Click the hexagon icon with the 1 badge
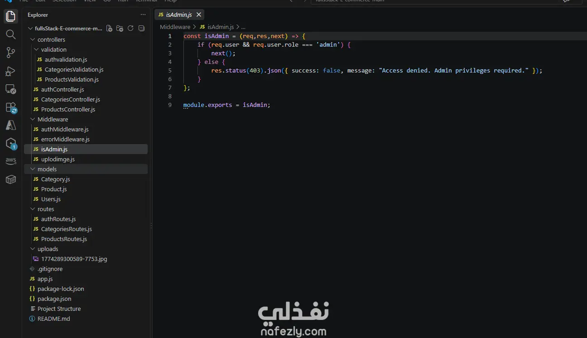Viewport: 587px width, 338px height. 11,144
